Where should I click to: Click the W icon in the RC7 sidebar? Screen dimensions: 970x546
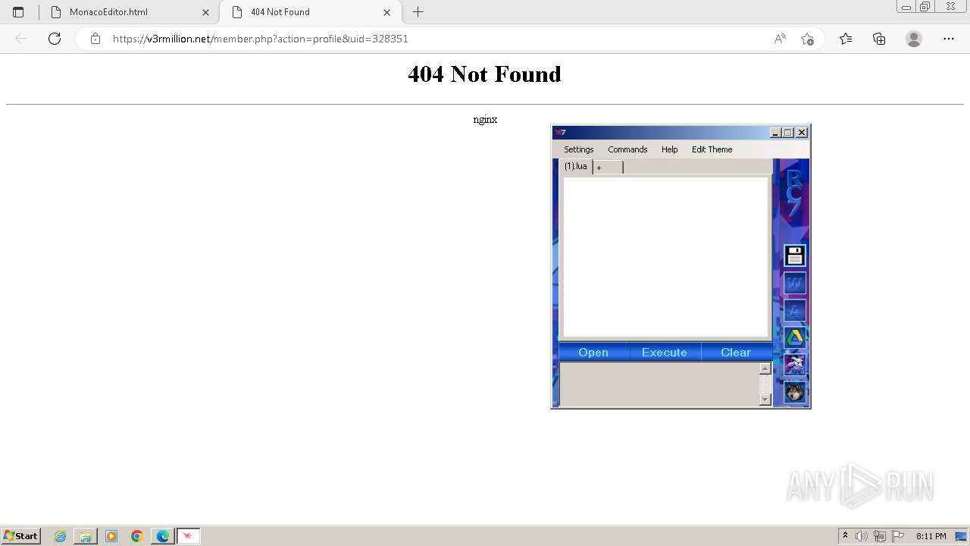pos(794,283)
